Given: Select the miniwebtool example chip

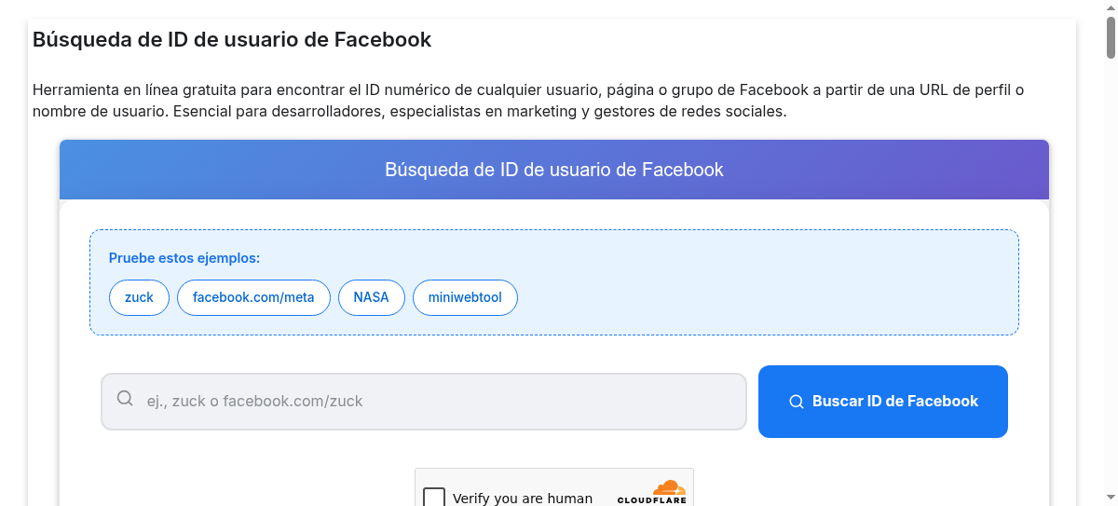Looking at the screenshot, I should coord(465,297).
